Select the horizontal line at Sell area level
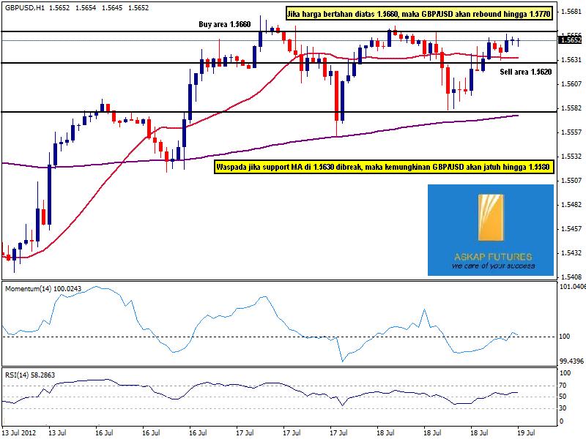This screenshot has height=439, width=586. [x=110, y=63]
